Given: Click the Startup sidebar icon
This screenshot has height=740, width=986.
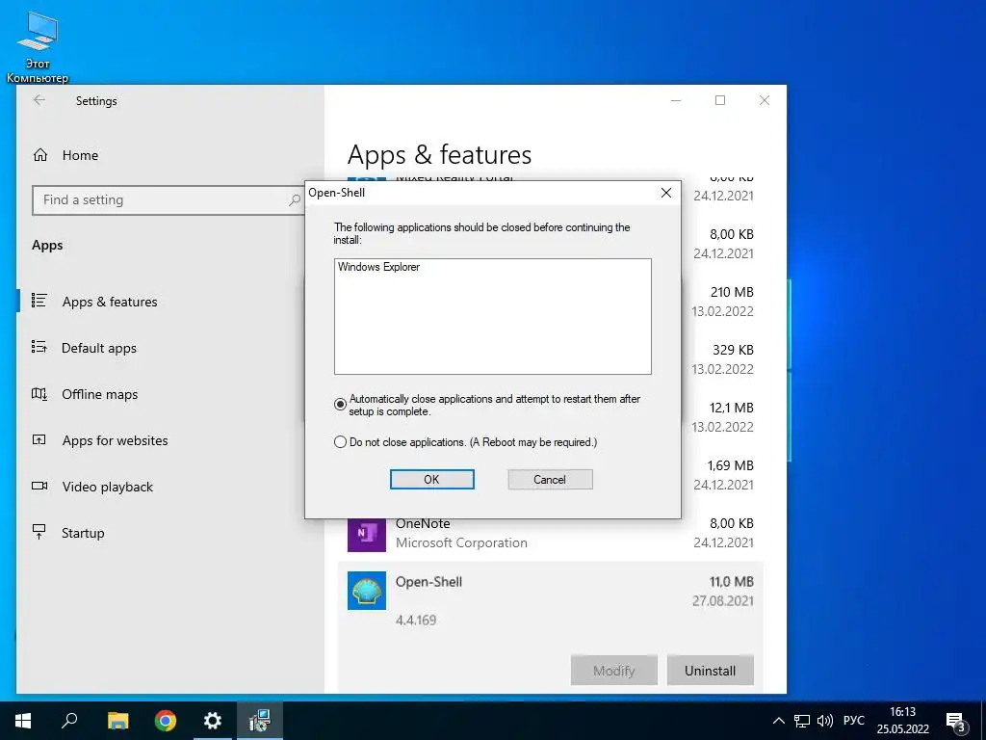Looking at the screenshot, I should click(x=39, y=532).
